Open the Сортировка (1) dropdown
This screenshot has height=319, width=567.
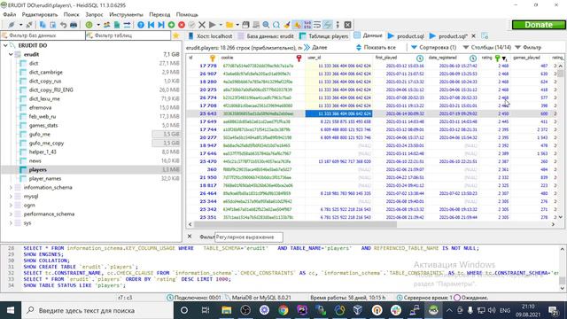(x=433, y=47)
